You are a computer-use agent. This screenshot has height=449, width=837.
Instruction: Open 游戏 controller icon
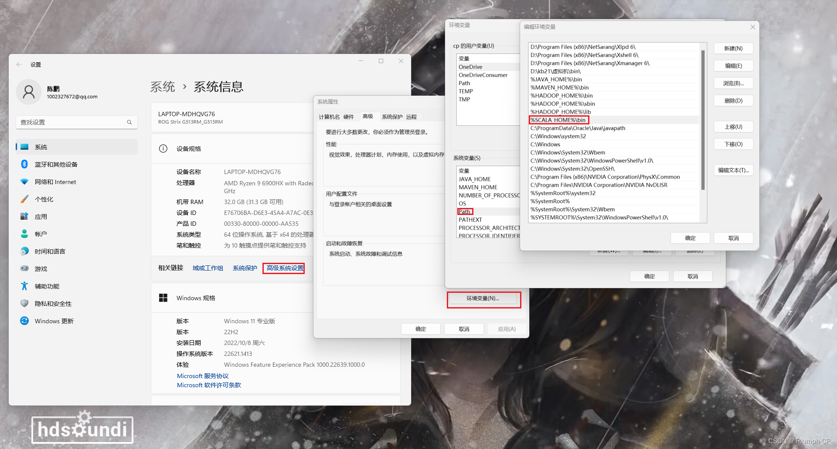coord(24,268)
